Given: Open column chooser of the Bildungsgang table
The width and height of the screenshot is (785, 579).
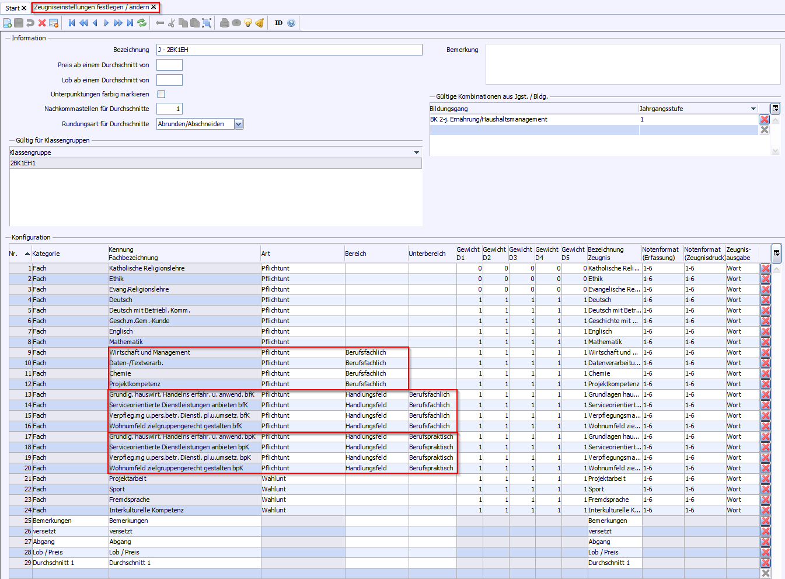Looking at the screenshot, I should click(x=775, y=108).
